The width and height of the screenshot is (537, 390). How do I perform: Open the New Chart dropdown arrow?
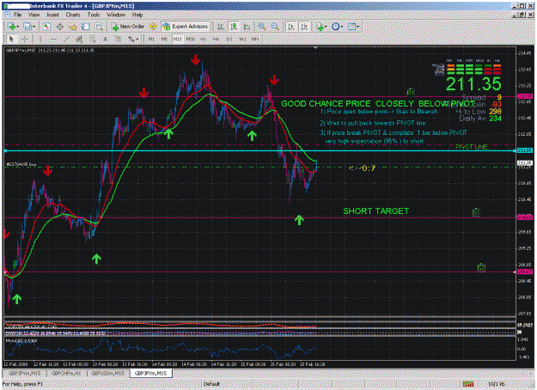[18, 27]
